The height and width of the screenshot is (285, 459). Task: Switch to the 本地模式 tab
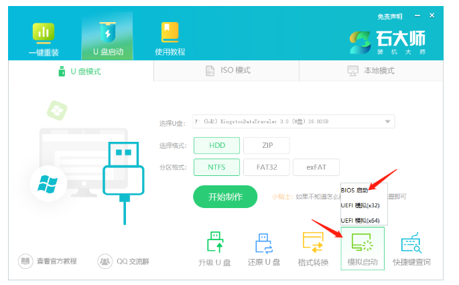click(371, 70)
